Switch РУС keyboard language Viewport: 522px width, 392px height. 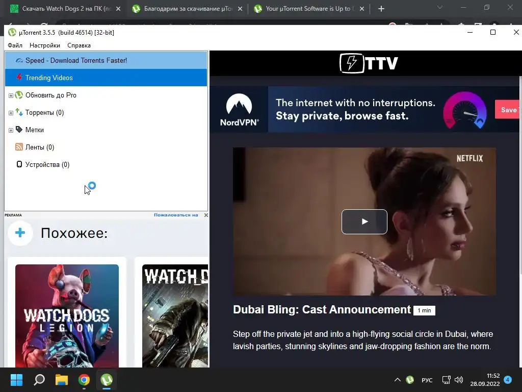click(x=427, y=380)
